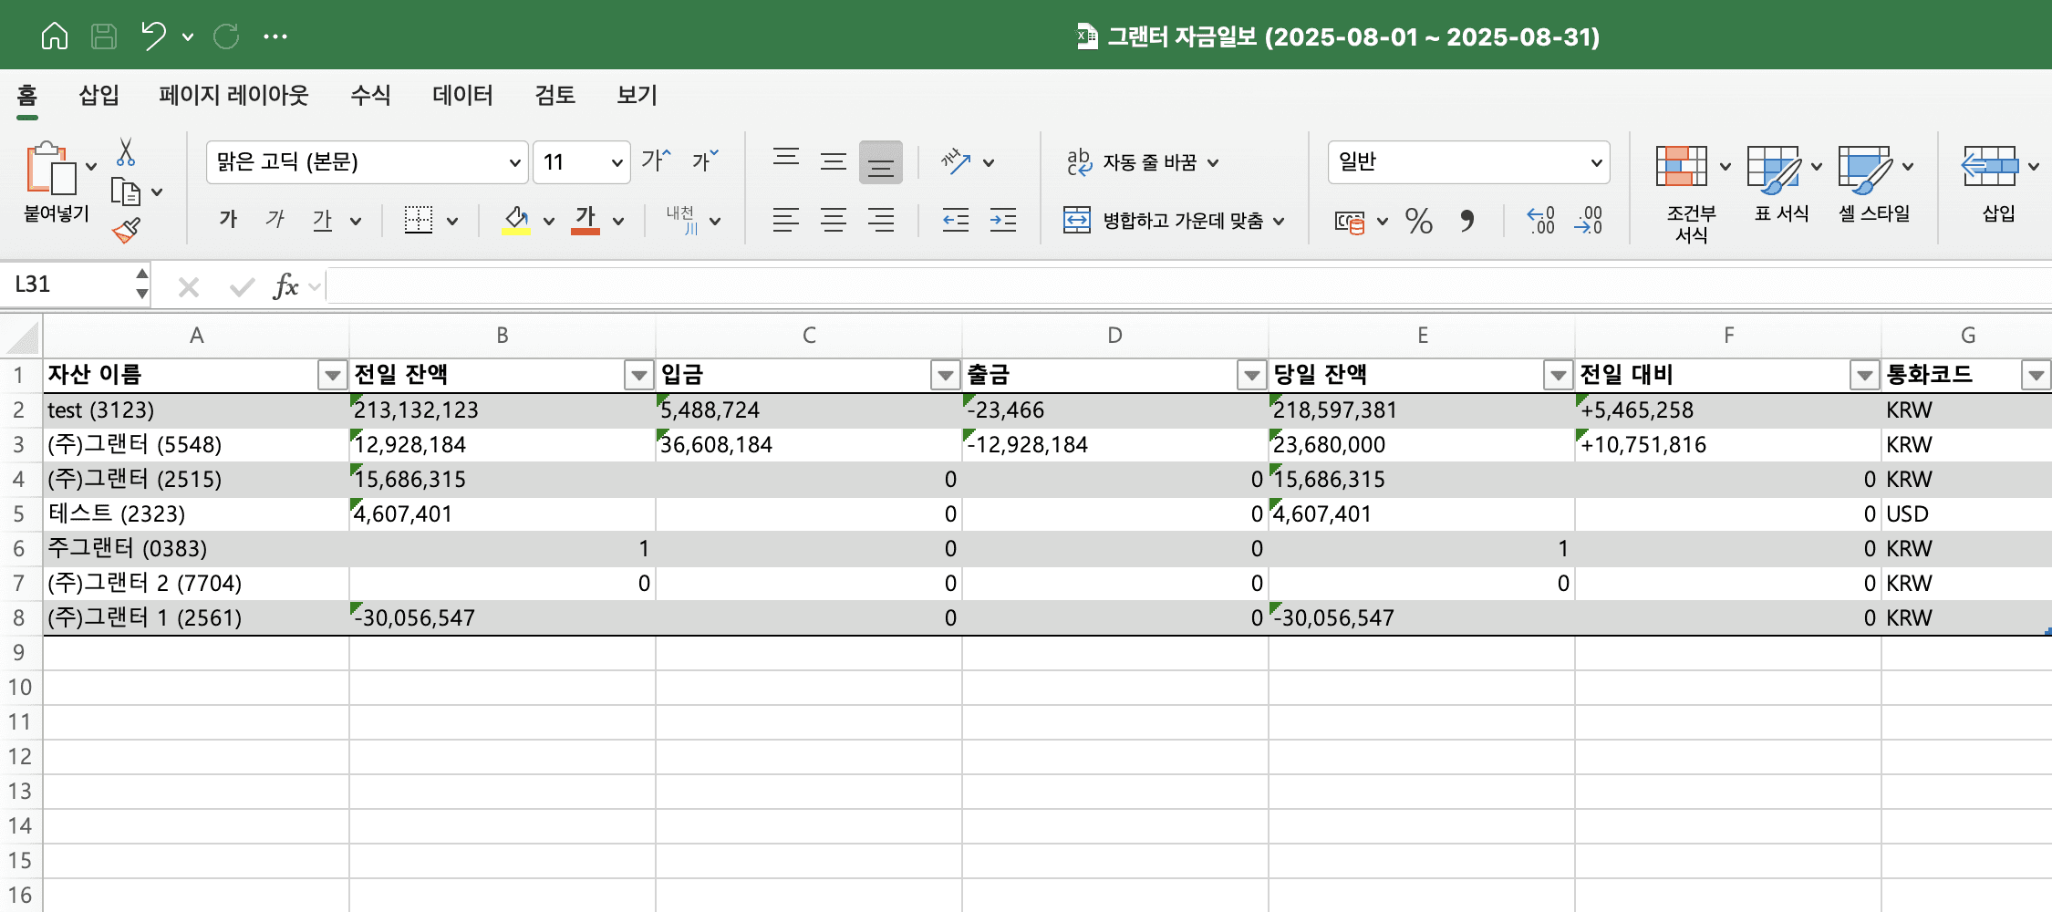Select column D header
2052x912 pixels.
click(1114, 336)
